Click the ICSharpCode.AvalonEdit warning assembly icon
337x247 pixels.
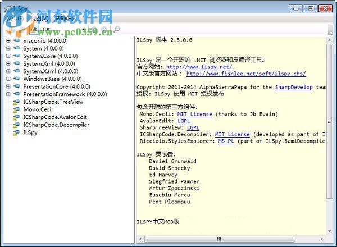pyautogui.click(x=16, y=117)
